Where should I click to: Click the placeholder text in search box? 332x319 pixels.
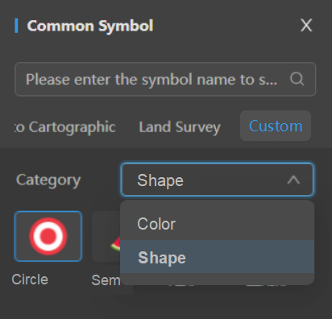point(151,80)
